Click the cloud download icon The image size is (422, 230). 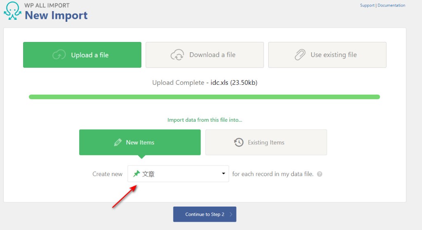point(177,55)
